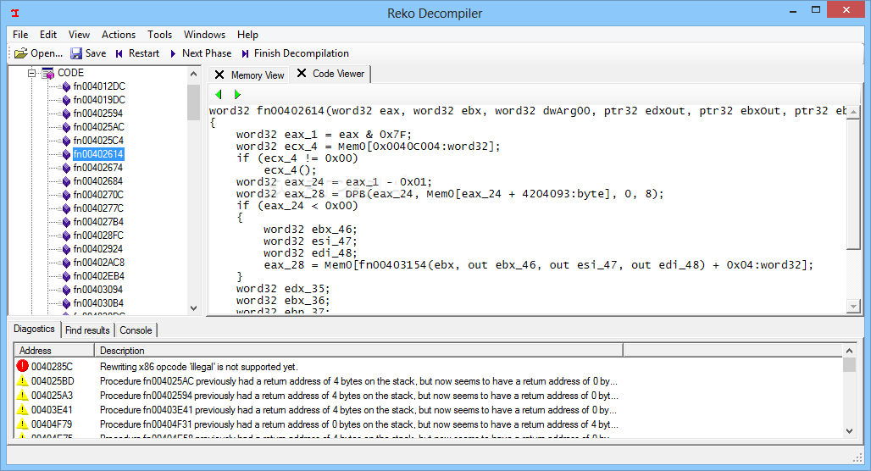This screenshot has height=471, width=871.
Task: Click the Open folder icon in toolbar
Action: click(x=20, y=53)
